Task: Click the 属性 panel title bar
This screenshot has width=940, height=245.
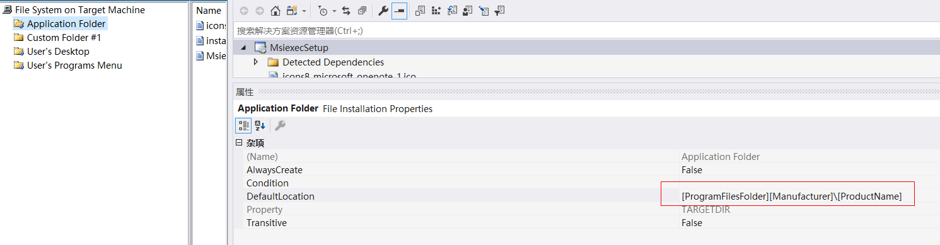Action: tap(586, 92)
